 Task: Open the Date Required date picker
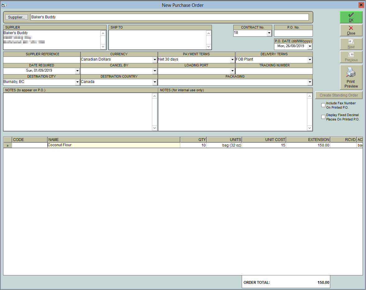(77, 71)
